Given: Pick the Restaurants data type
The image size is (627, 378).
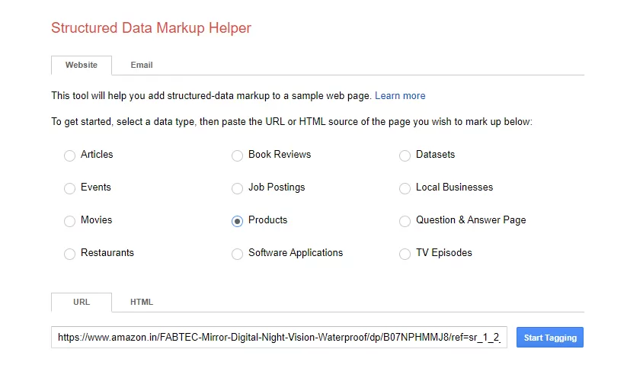Looking at the screenshot, I should pos(70,254).
